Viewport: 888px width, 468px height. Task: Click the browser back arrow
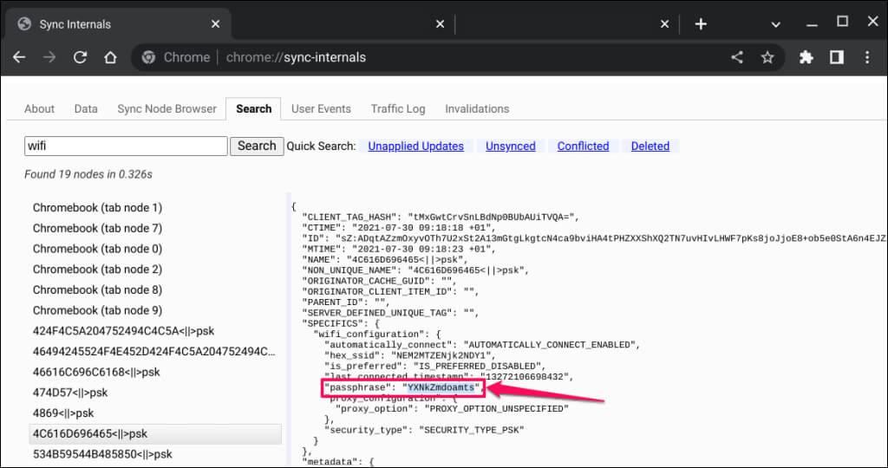click(19, 57)
